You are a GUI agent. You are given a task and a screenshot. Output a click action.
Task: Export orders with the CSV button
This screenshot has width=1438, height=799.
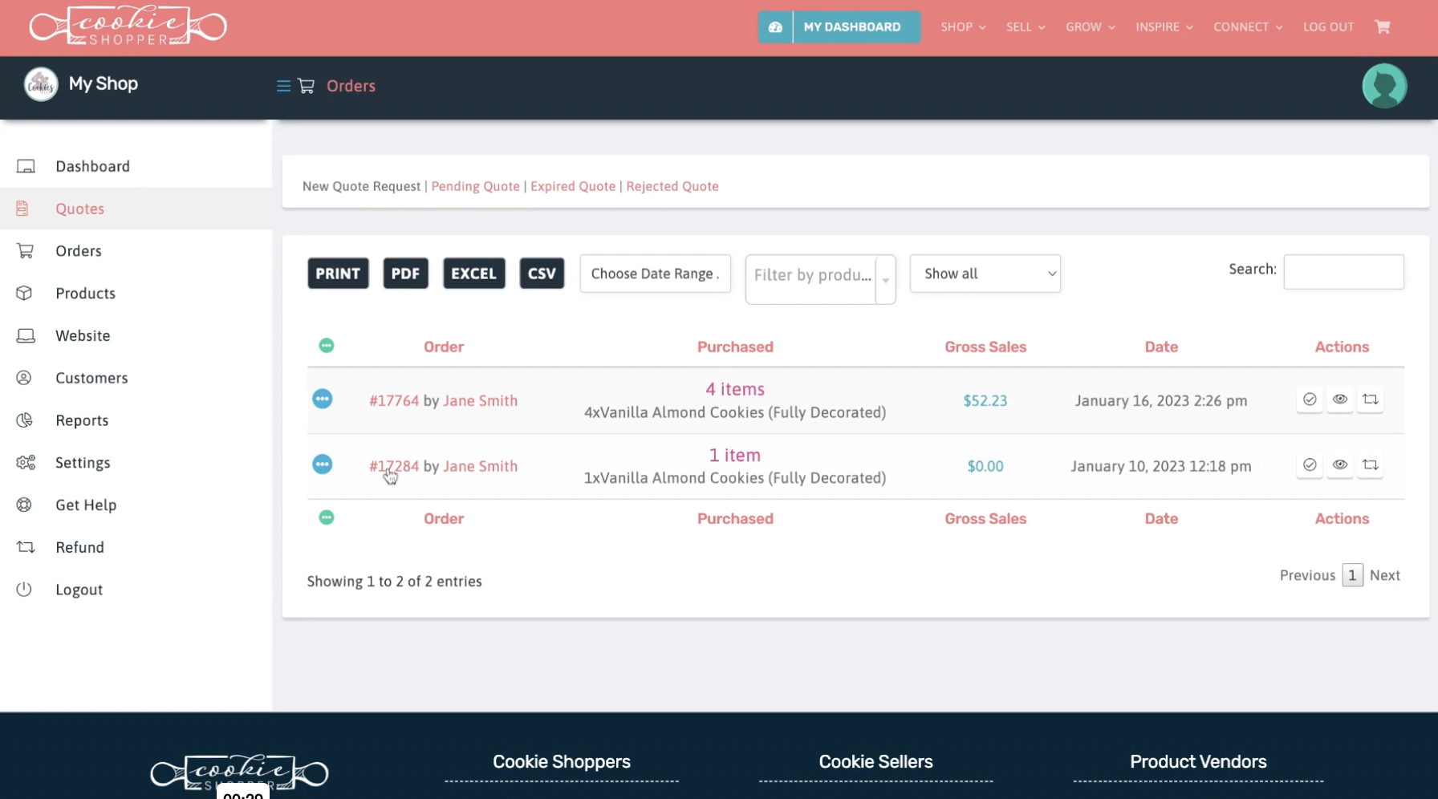[542, 274]
